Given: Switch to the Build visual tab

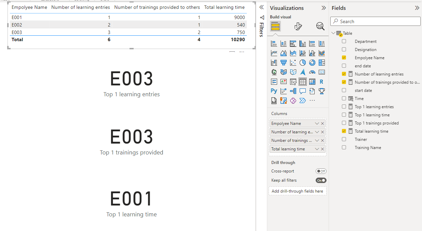Looking at the screenshot, I should coord(275,26).
